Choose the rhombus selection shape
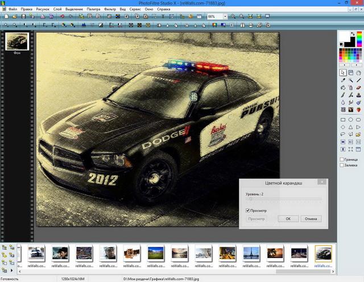This screenshot has height=282, width=364. coord(343,127)
